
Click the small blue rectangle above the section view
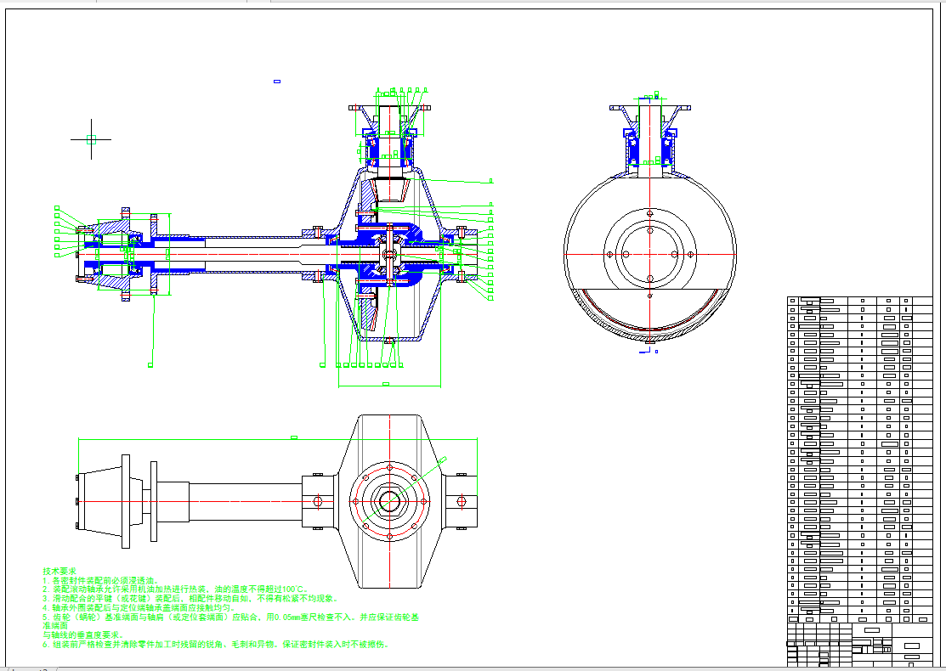pyautogui.click(x=277, y=82)
